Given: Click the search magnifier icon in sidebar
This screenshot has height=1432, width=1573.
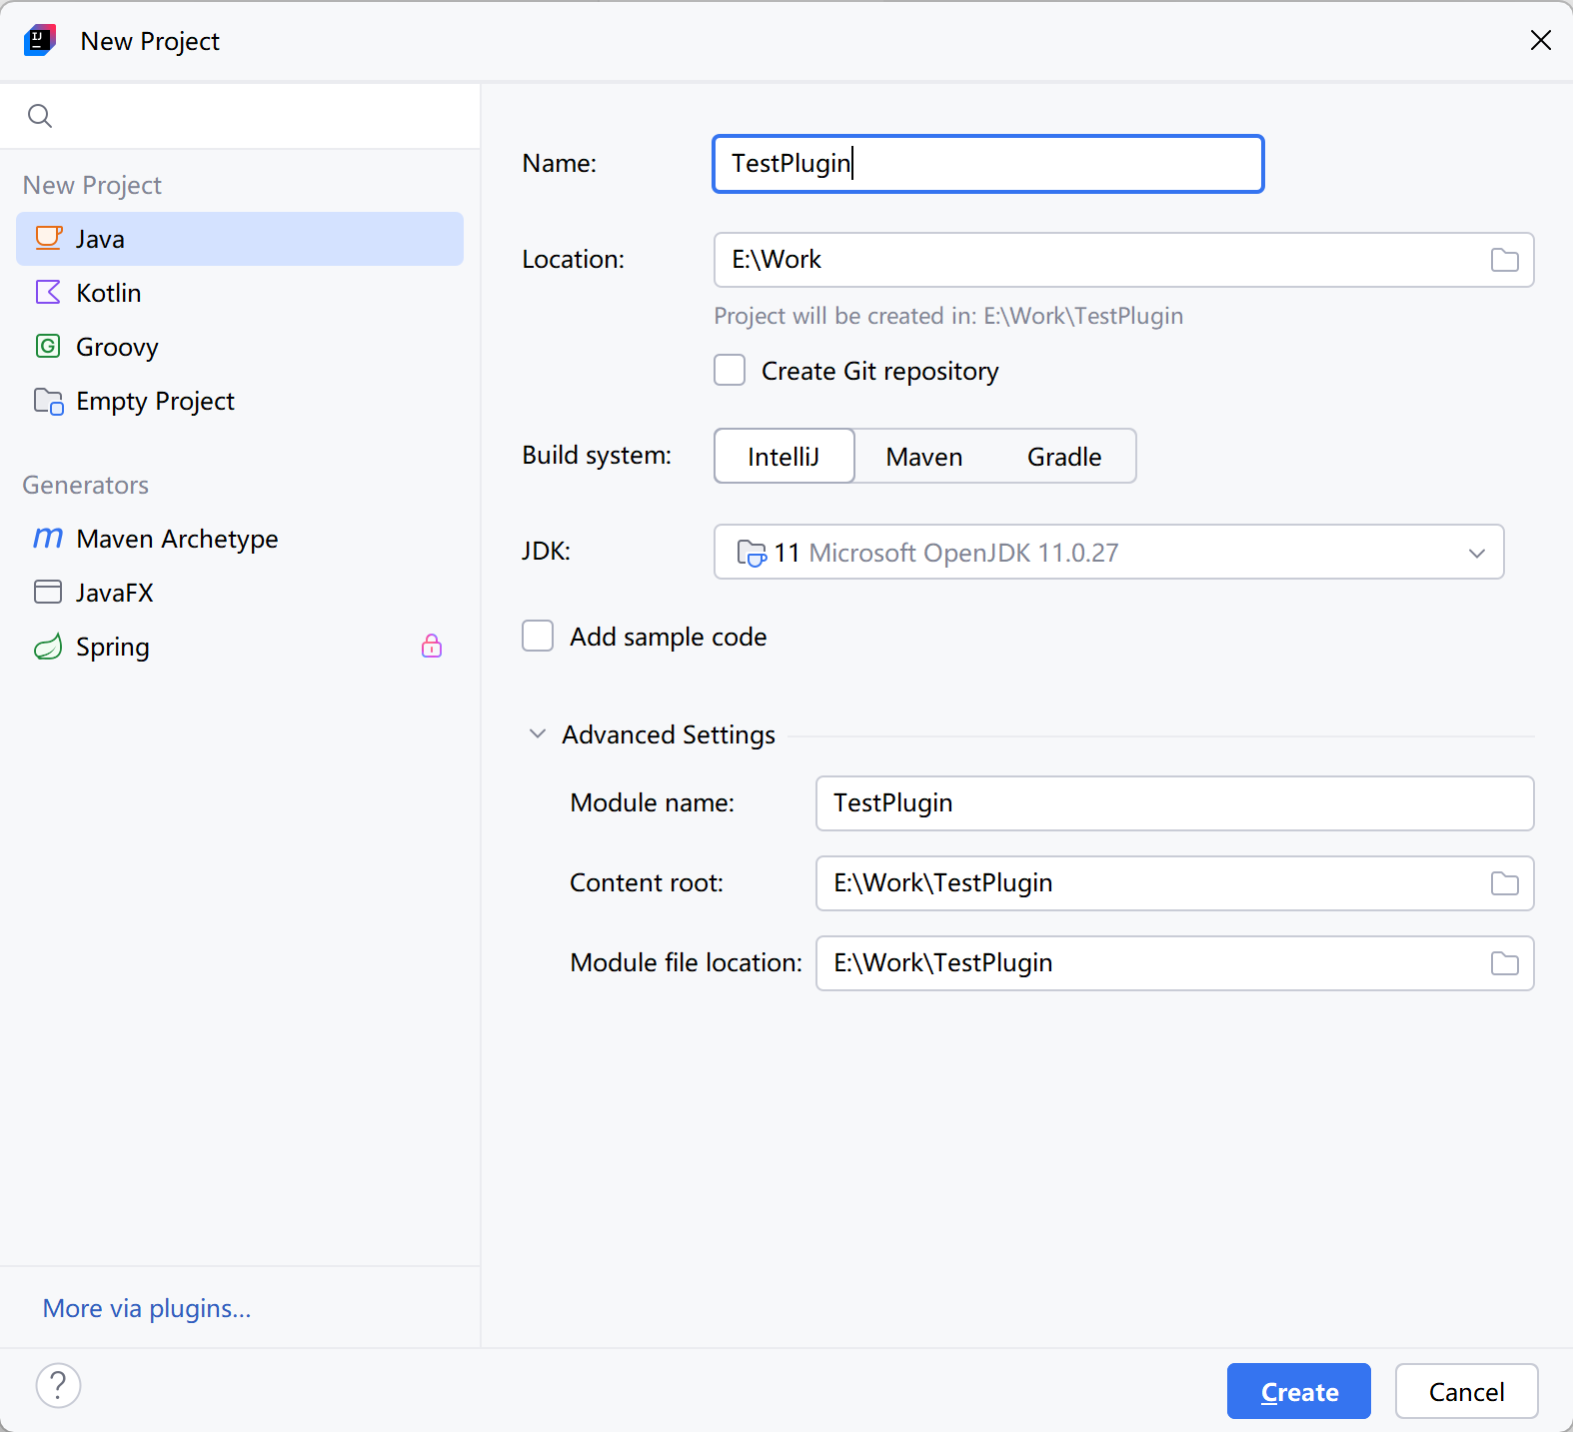Looking at the screenshot, I should click(x=40, y=116).
